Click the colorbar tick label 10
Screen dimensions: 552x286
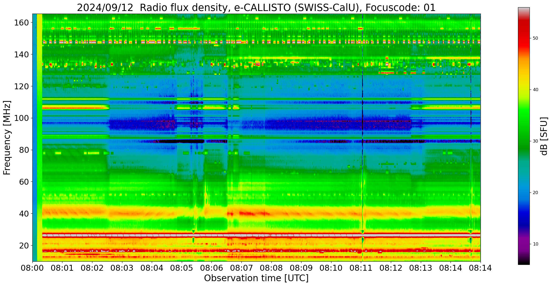tap(535, 244)
